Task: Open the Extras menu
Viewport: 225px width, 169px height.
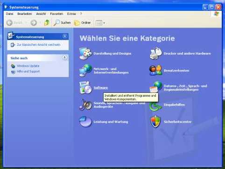Action: coord(71,14)
